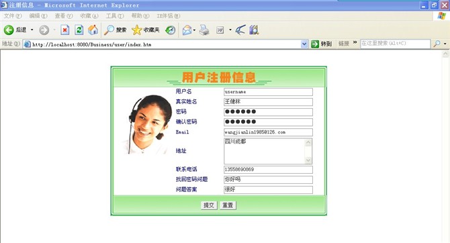Viewport: 450px width, 243px height.
Task: Open the Mail icon dropdown arrow
Action: [x=195, y=30]
